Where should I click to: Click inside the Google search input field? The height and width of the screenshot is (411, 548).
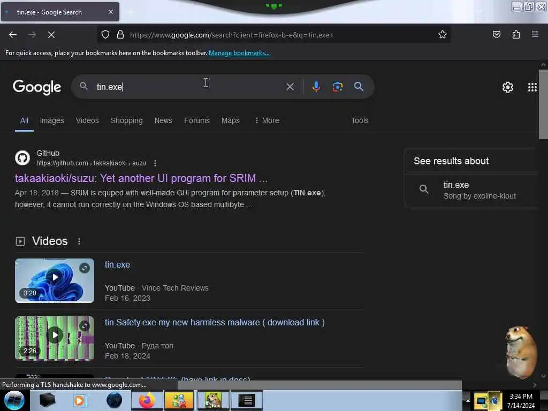point(189,87)
